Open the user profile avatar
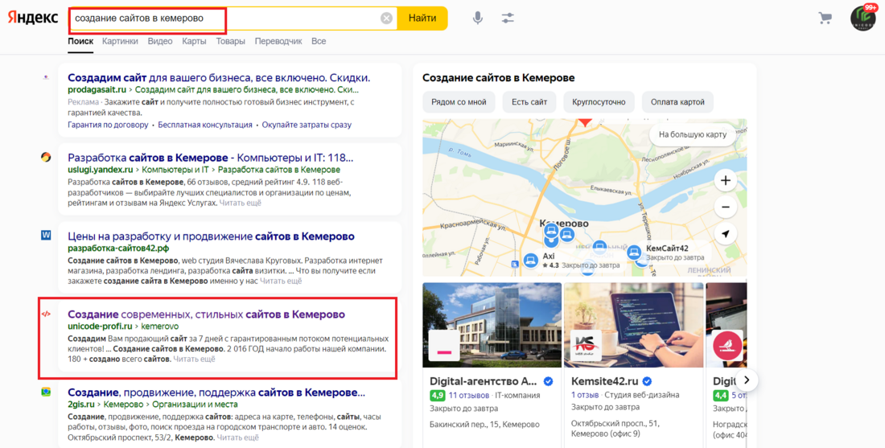Image resolution: width=885 pixels, height=448 pixels. 863,18
